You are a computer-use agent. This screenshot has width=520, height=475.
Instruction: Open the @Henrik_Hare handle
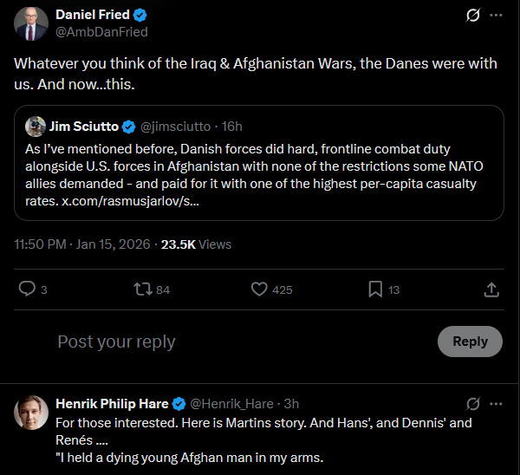coord(231,404)
